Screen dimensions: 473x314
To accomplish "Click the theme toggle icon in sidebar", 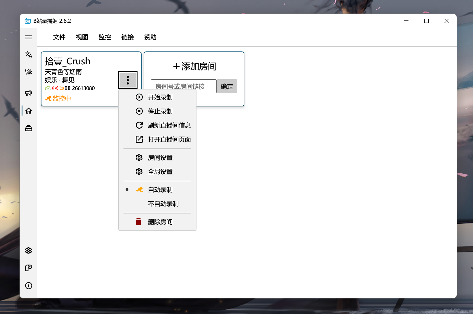I will pos(29,72).
